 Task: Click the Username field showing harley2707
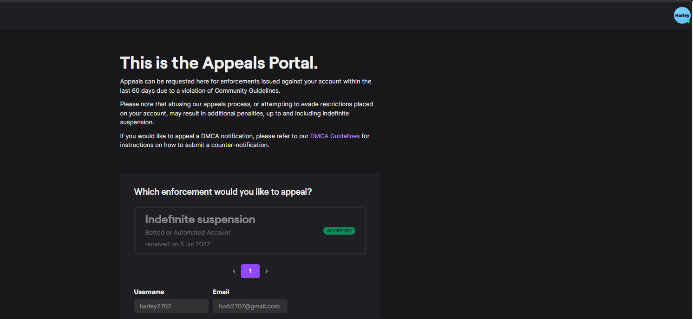[x=171, y=306]
